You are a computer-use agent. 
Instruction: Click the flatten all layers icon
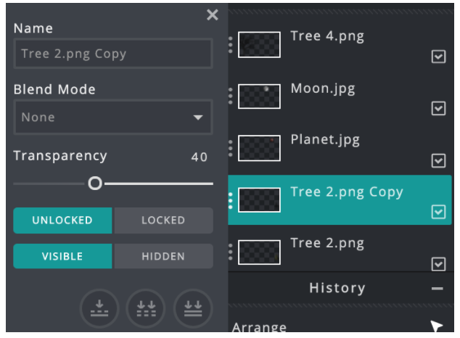click(x=193, y=308)
